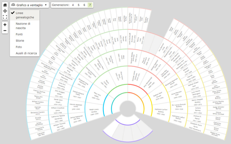The image size is (231, 144).
Task: Open Henry Daggett Bulkley 1803-1872
Action: [197, 102]
